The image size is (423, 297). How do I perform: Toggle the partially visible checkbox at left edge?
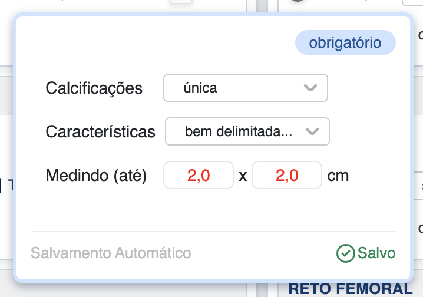(2, 186)
